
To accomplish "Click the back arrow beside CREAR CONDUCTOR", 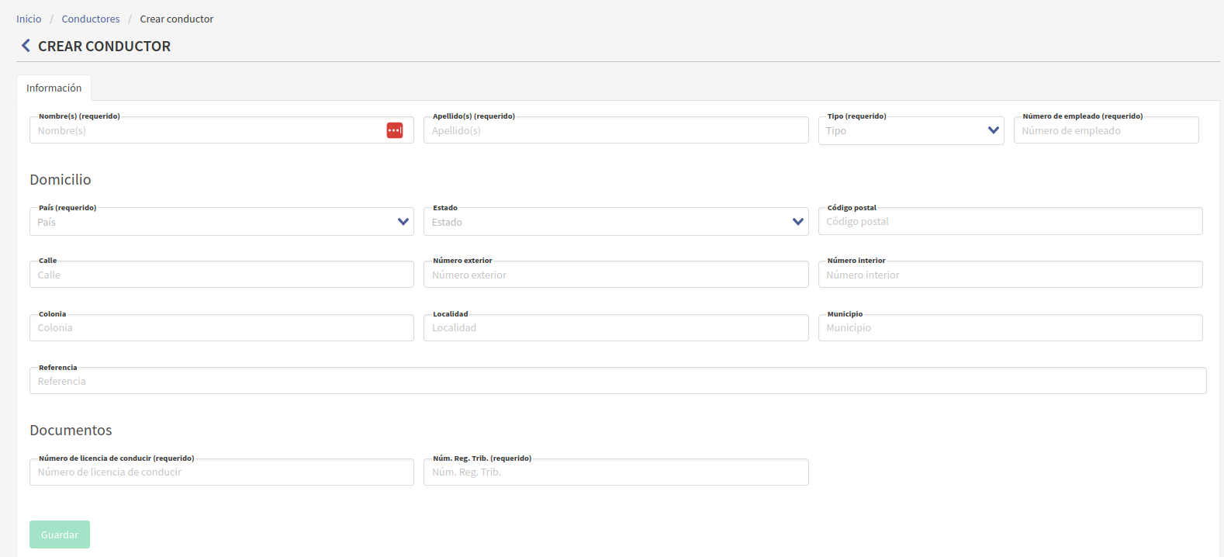I will tap(26, 46).
